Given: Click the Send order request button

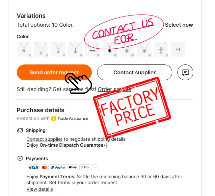Looking at the screenshot, I should (54, 73).
